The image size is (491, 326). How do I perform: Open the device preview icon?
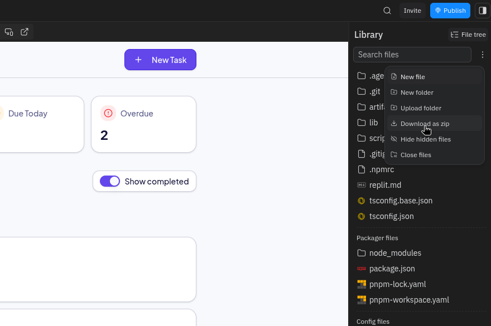(x=9, y=32)
